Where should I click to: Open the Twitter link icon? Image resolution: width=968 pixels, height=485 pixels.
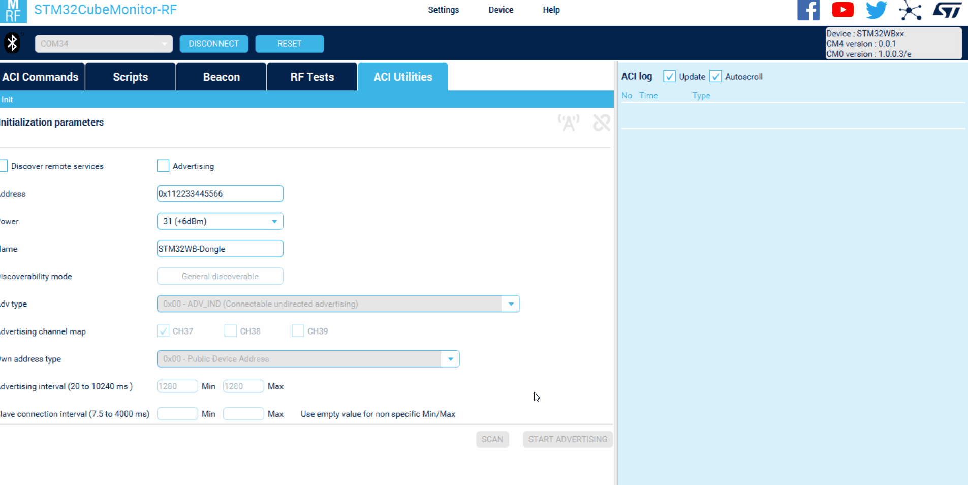[x=877, y=10]
